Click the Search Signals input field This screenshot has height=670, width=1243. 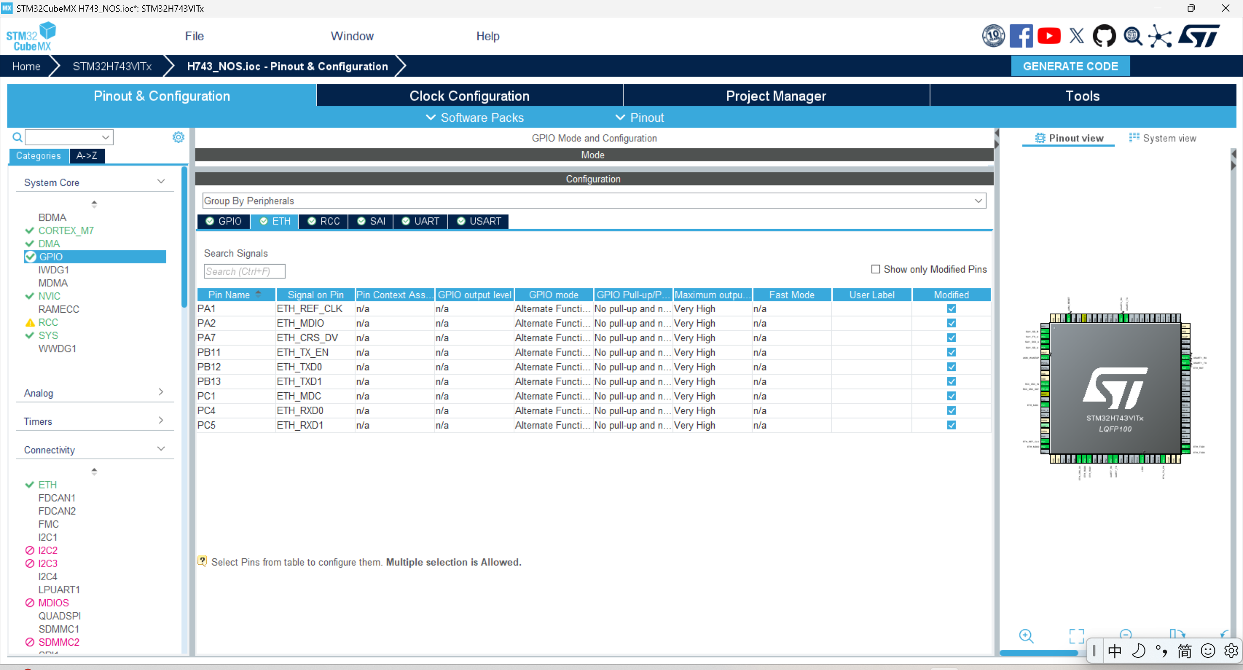click(245, 271)
